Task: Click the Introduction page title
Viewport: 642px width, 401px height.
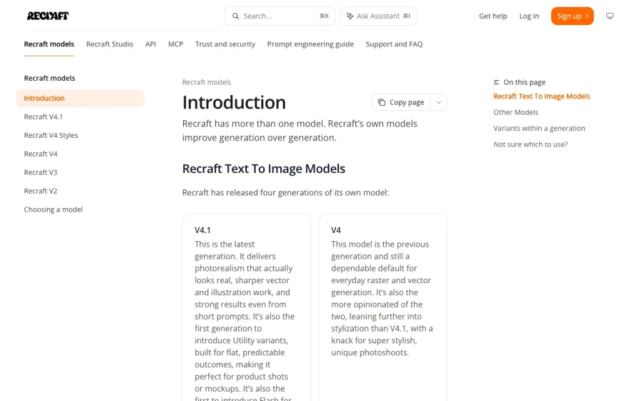Action: (x=234, y=102)
